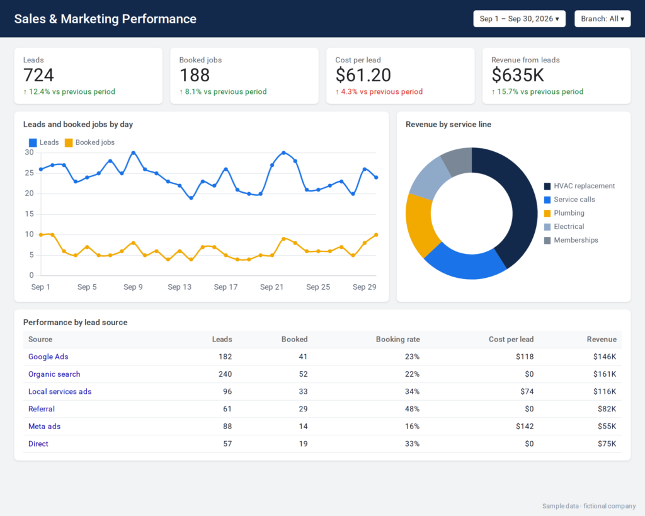The width and height of the screenshot is (645, 516).
Task: Click the Google Ads cost per lead $118
Action: click(x=525, y=357)
